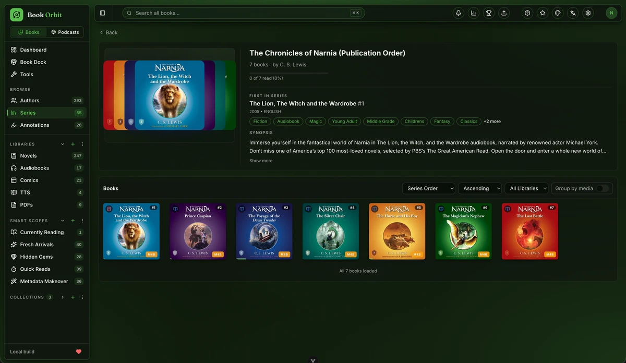Click the Classics genre tag
This screenshot has height=363, width=626.
[469, 122]
